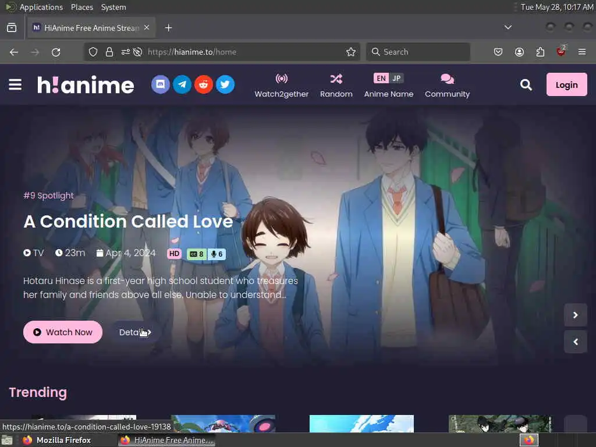Bookmark this page with the star

[x=351, y=52]
